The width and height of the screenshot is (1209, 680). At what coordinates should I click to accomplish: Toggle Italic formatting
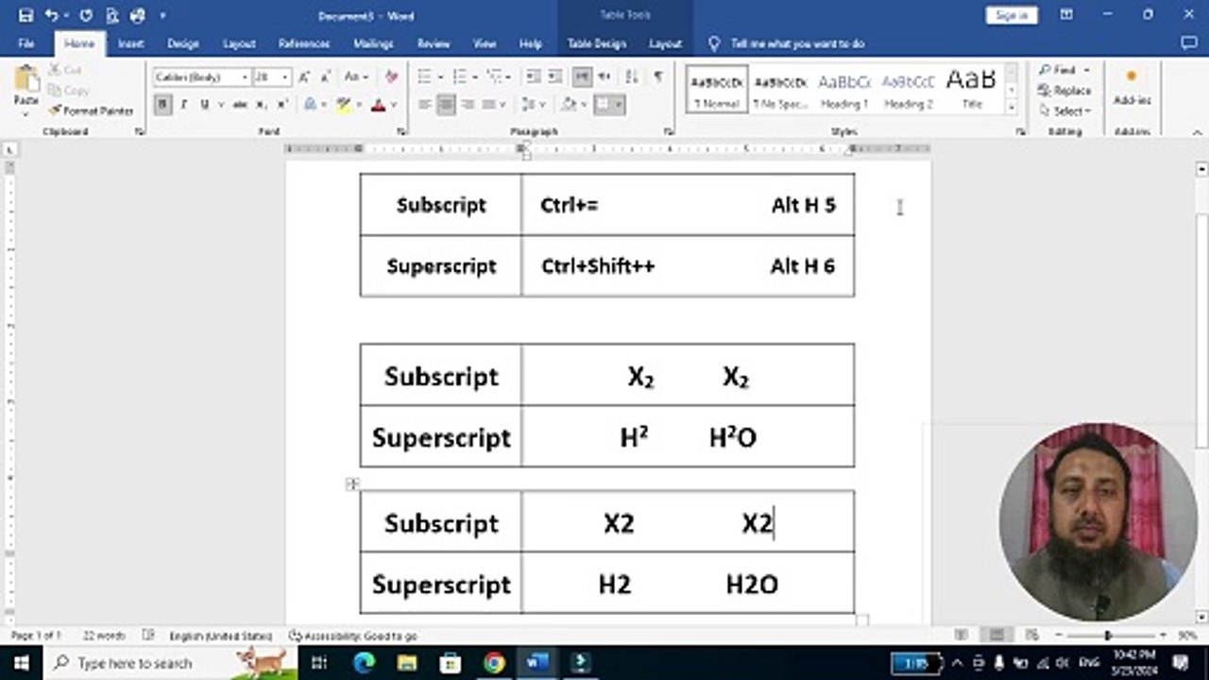tap(184, 105)
